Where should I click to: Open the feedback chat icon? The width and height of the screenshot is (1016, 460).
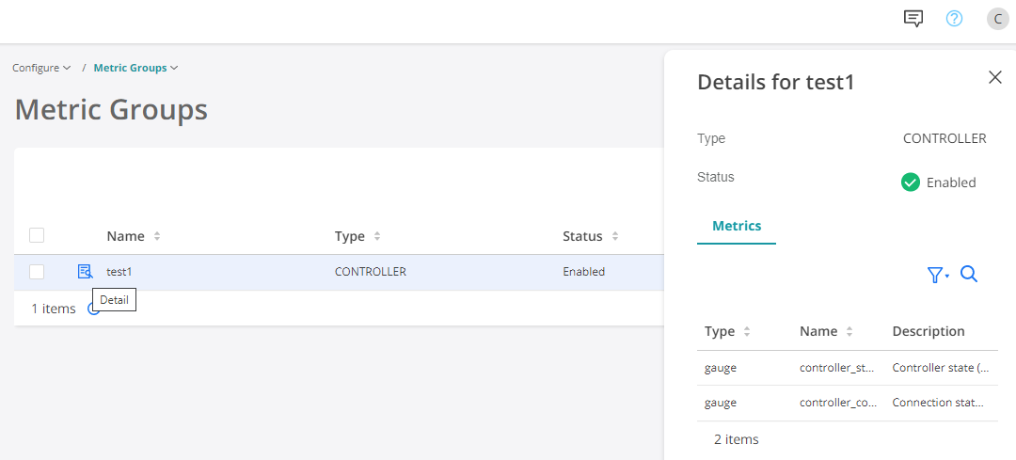(913, 19)
